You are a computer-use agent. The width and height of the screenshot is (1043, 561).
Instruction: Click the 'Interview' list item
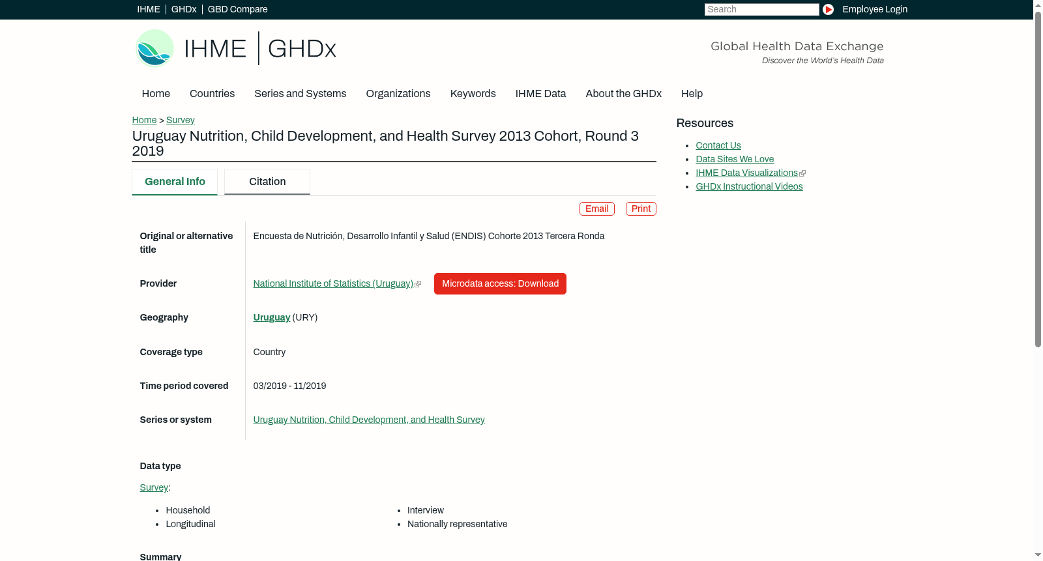coord(426,510)
